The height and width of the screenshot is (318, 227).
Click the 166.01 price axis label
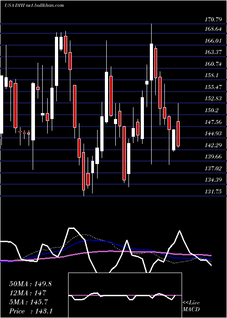pos(213,41)
